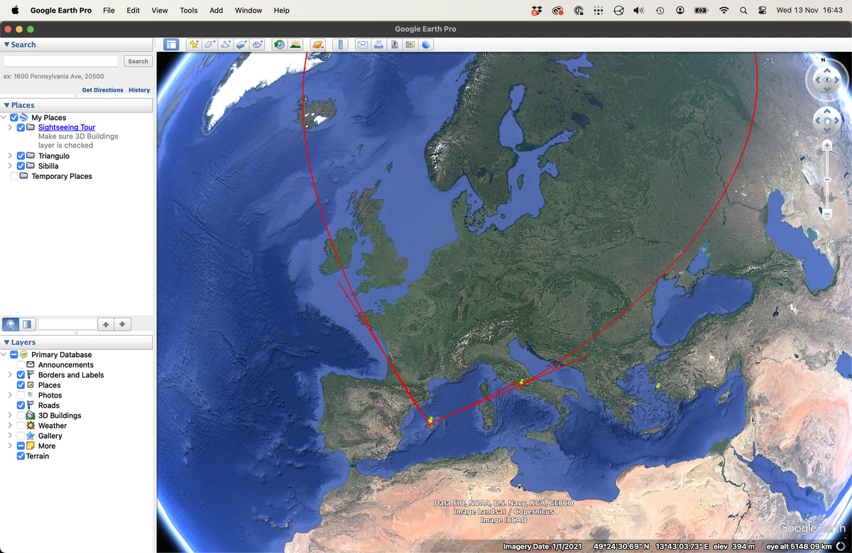Toggle the Sibilla folder checkbox
This screenshot has width=852, height=553.
click(21, 166)
